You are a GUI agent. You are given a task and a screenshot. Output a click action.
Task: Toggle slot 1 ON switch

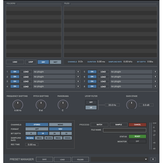[x=15, y=72]
